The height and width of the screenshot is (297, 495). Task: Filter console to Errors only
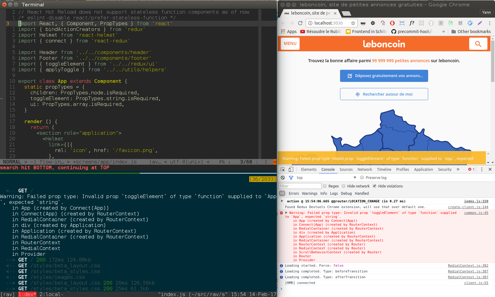click(x=294, y=194)
